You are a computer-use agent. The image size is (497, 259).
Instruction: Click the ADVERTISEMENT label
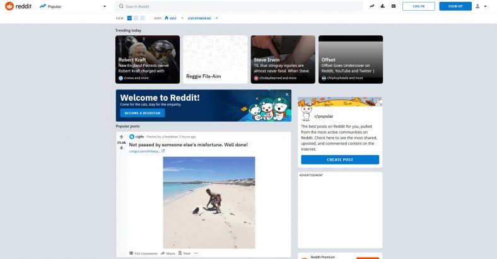(x=311, y=175)
